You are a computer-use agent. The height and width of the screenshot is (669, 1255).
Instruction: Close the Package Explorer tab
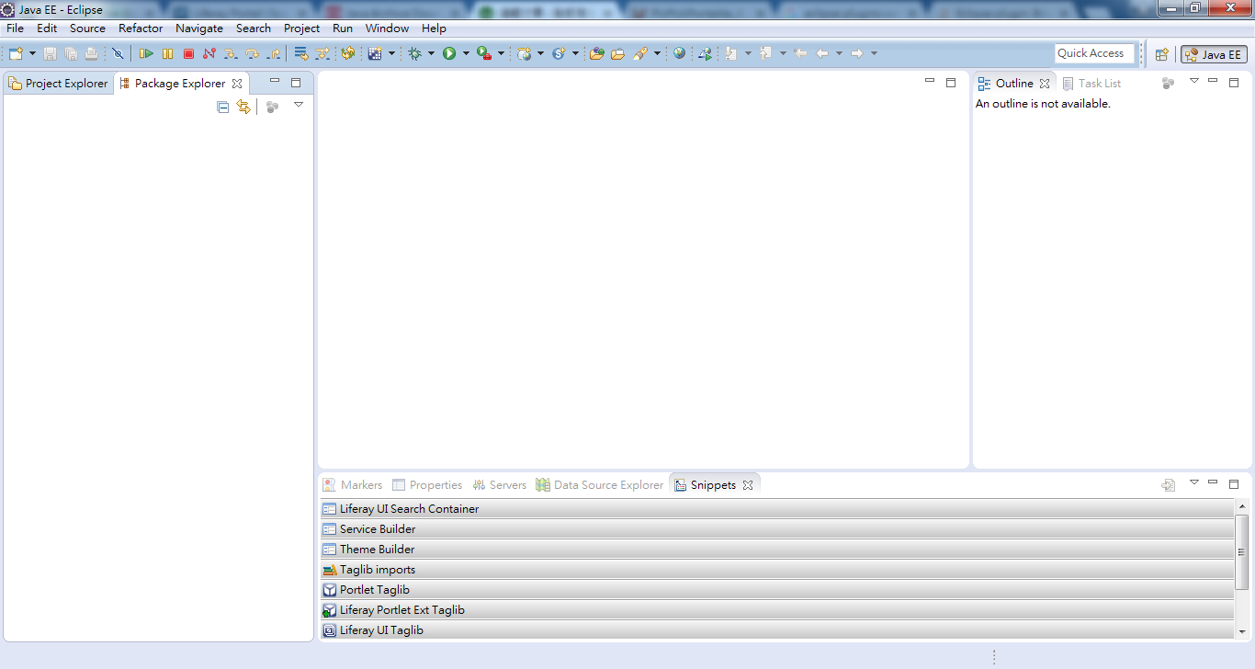pos(237,84)
